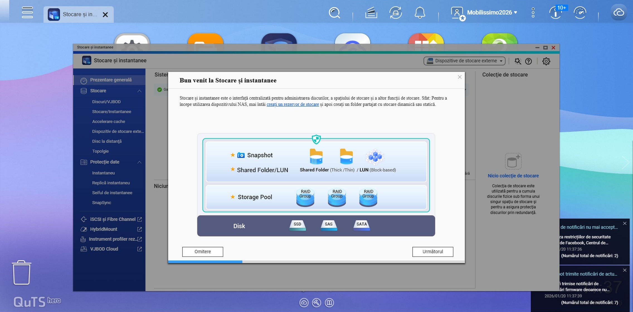Select Discuri/VJBOD in sidebar

coord(106,102)
